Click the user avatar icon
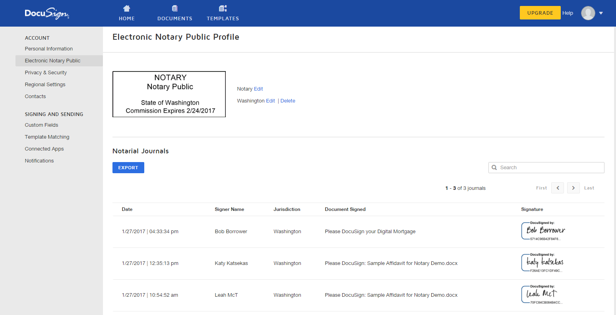This screenshot has height=315, width=616. coord(588,13)
